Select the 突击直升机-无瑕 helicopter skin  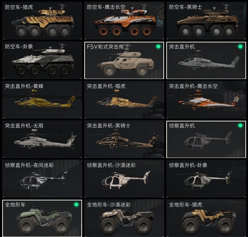[42, 139]
